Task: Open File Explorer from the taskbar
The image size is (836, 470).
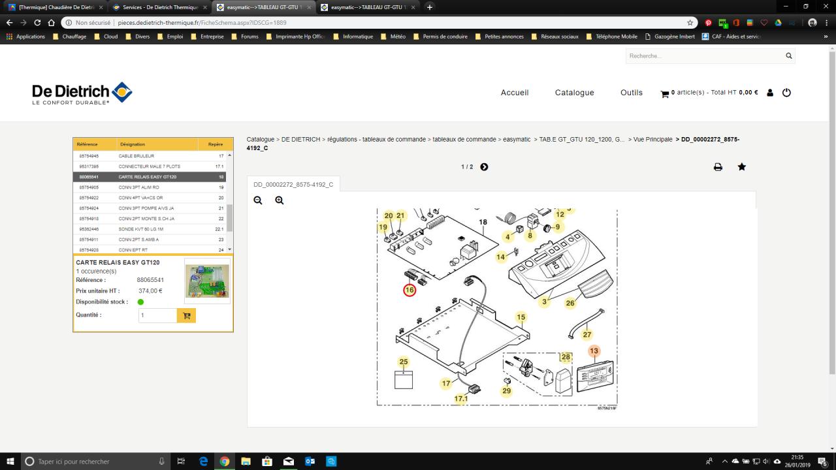Action: point(246,462)
